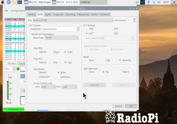Set Data Bits to Seven
The width and height of the screenshot is (177, 124).
click(x=55, y=52)
